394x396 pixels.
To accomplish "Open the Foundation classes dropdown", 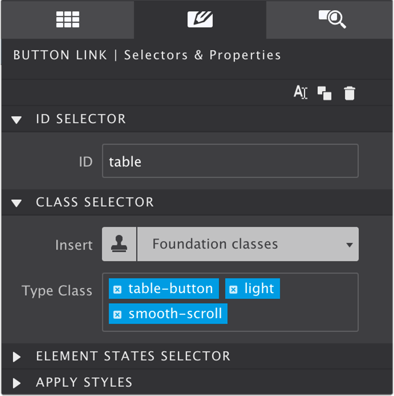I will point(248,244).
